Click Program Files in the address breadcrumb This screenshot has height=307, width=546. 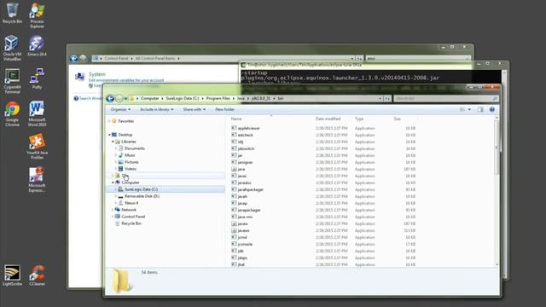[218, 99]
